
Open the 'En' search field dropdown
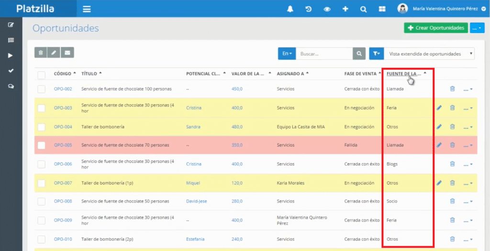287,54
